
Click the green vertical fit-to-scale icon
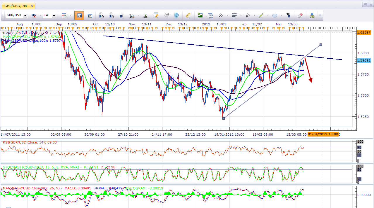145,15
